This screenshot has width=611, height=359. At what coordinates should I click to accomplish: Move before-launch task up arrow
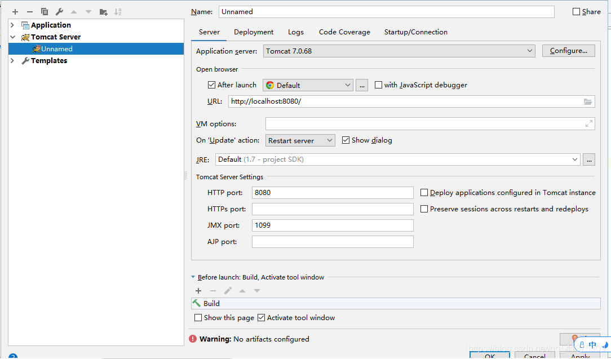[242, 291]
